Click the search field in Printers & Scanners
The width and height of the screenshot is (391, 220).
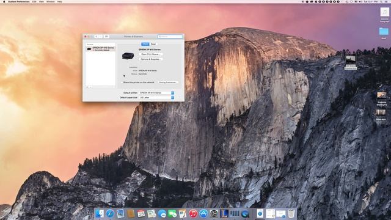(x=170, y=37)
